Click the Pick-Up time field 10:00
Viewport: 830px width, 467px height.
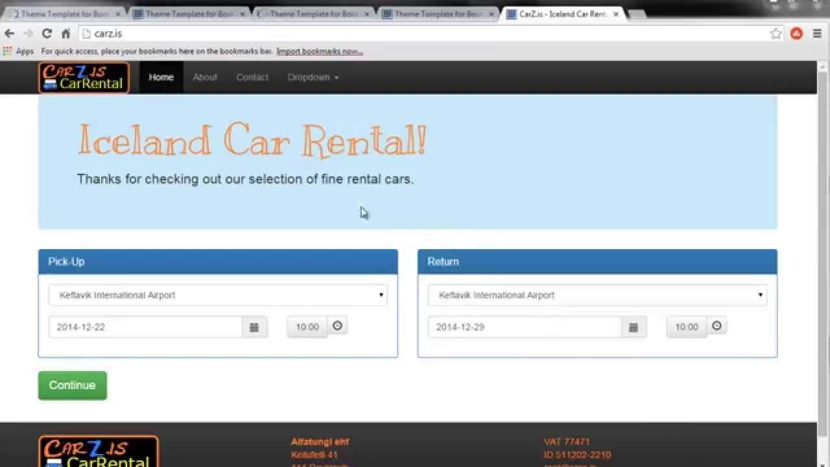coord(307,327)
